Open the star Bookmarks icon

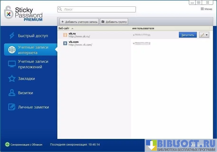click(x=12, y=79)
